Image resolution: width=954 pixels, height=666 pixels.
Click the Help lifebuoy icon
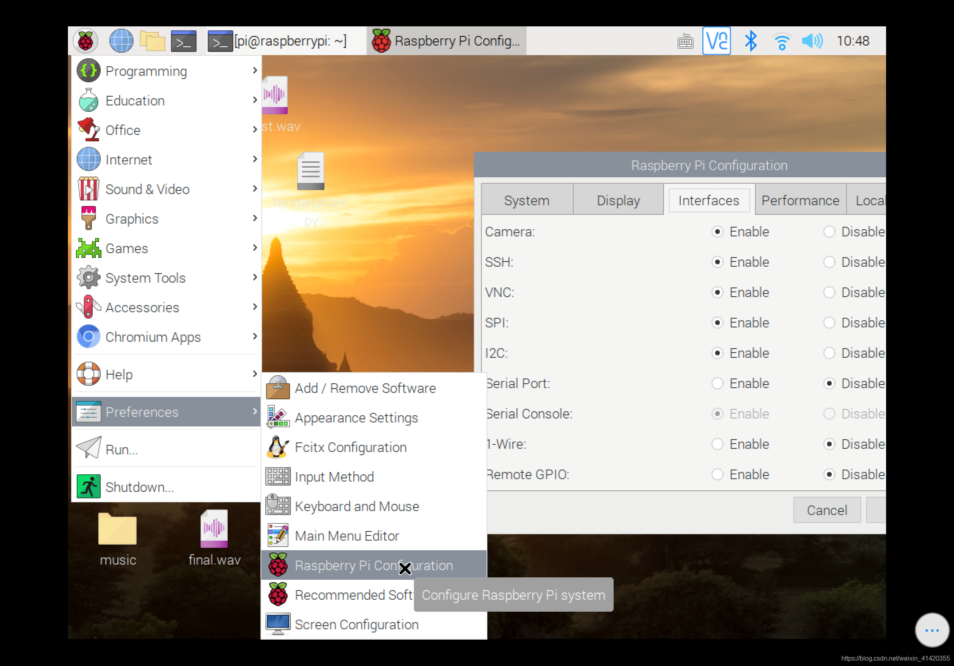coord(89,374)
